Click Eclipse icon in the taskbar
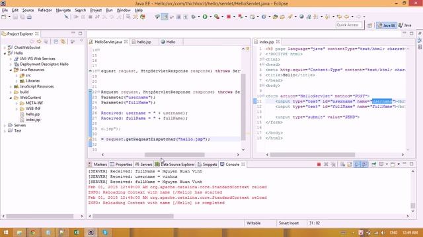The image size is (423, 237). 91,232
